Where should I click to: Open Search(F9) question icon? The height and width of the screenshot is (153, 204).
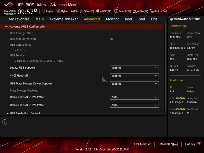pos(116,11)
